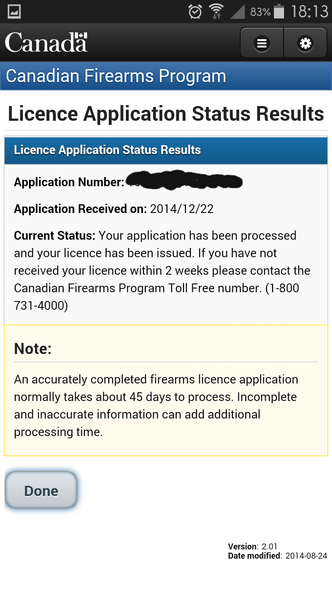Tap the image notification icon in status bar
This screenshot has height=590, width=332.
[14, 12]
